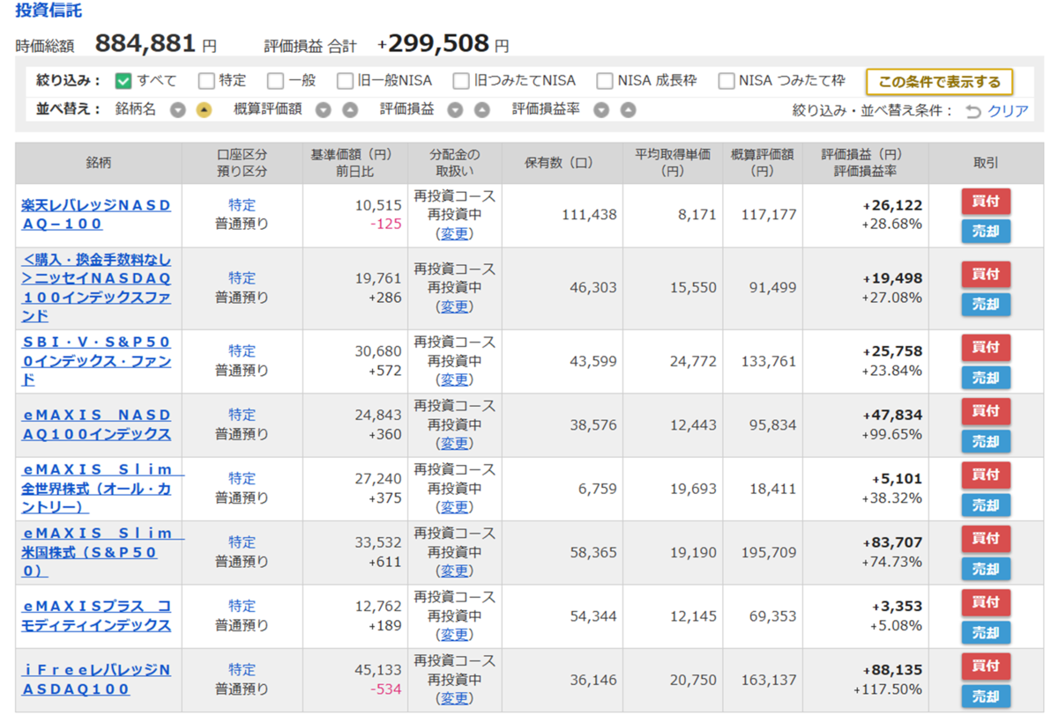Click 買付 for iFreeレバレッジNASDAQ100
This screenshot has height=722, width=1058.
[x=986, y=666]
